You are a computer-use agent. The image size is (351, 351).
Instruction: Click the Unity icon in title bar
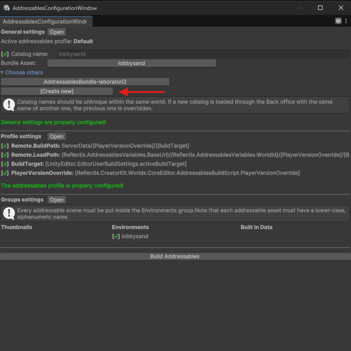click(6, 8)
